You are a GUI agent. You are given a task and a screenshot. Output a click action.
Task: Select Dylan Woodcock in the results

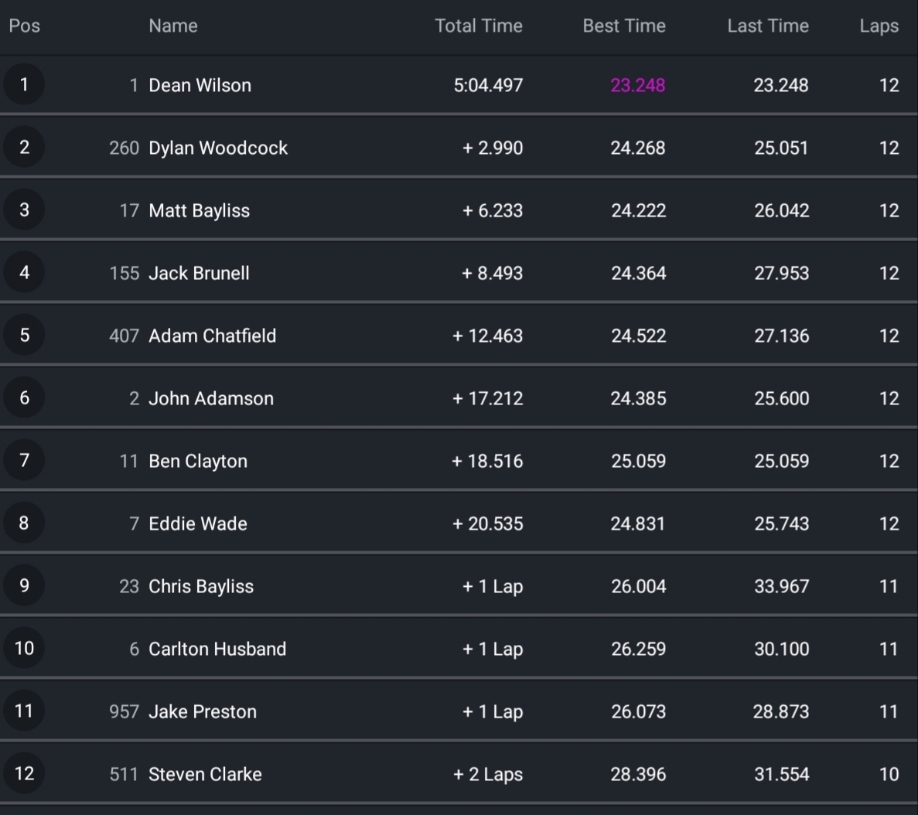(217, 148)
